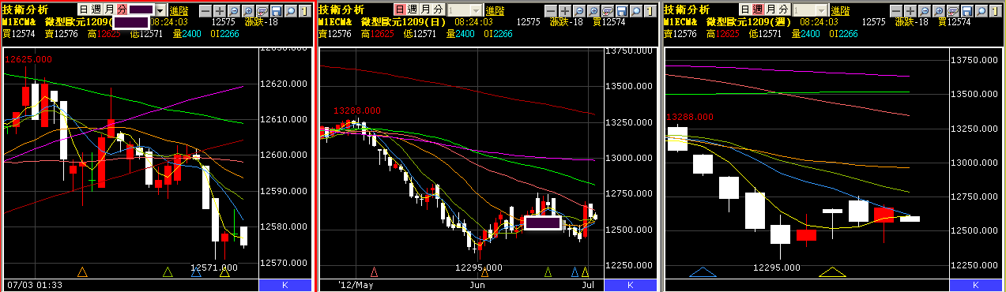Zoom in using magnifier in middle chart toolbar
Screen dimensions: 1006x292
(x=593, y=10)
